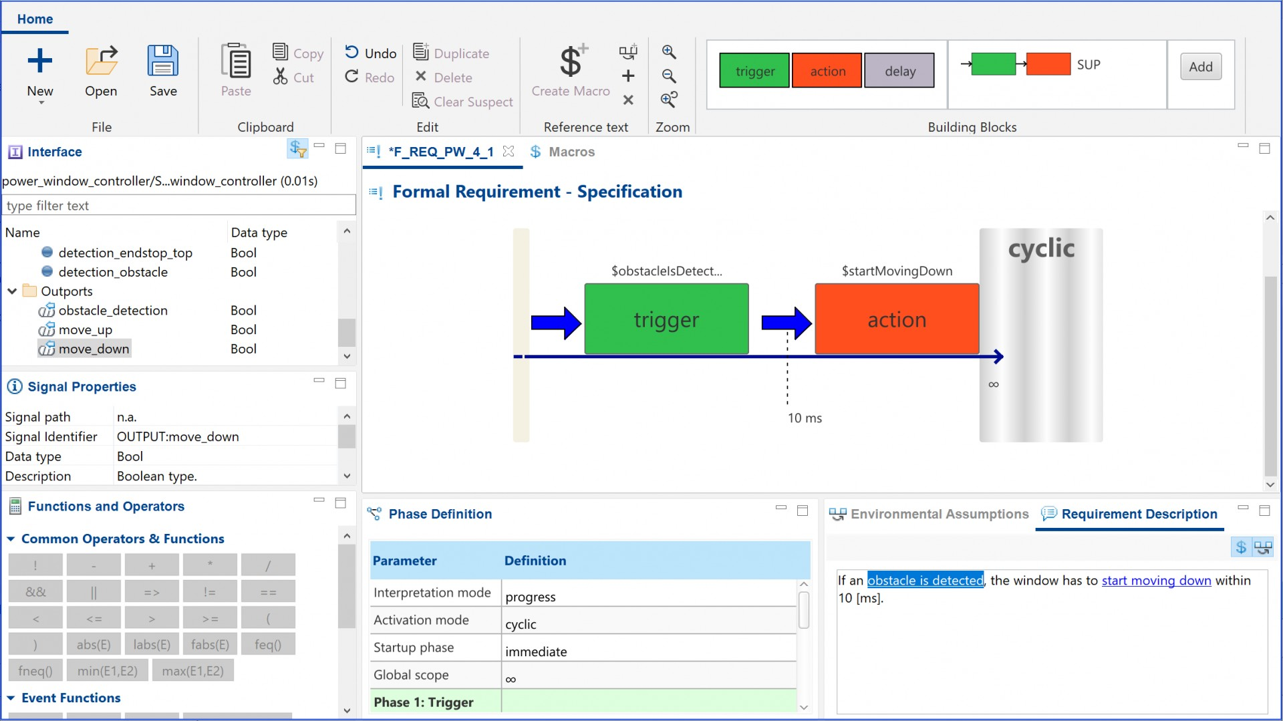
Task: Click the green trigger block in diagram
Action: [666, 319]
